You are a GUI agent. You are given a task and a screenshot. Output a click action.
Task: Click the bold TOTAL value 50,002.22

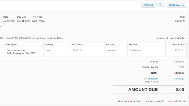point(179,73)
